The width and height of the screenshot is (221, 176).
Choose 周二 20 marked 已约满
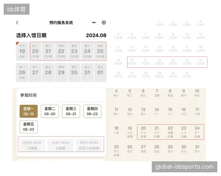(35, 51)
